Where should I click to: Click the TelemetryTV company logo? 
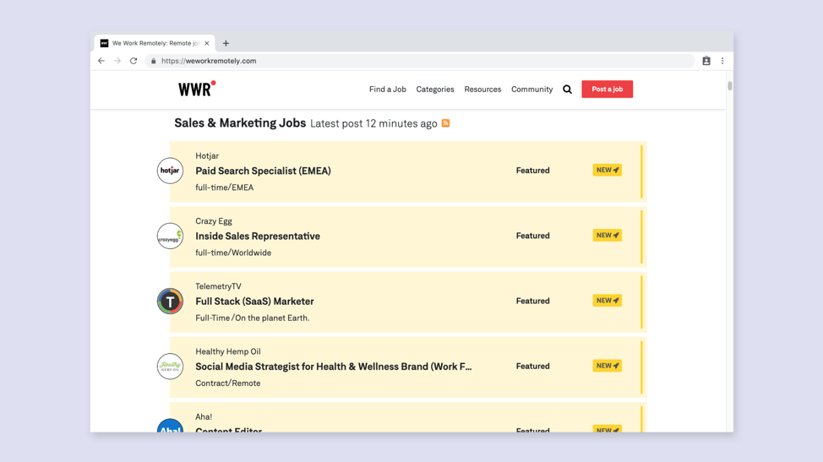pos(170,302)
